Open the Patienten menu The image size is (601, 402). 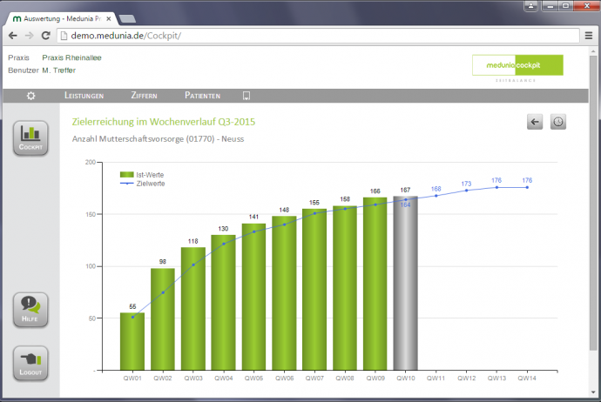pos(202,96)
